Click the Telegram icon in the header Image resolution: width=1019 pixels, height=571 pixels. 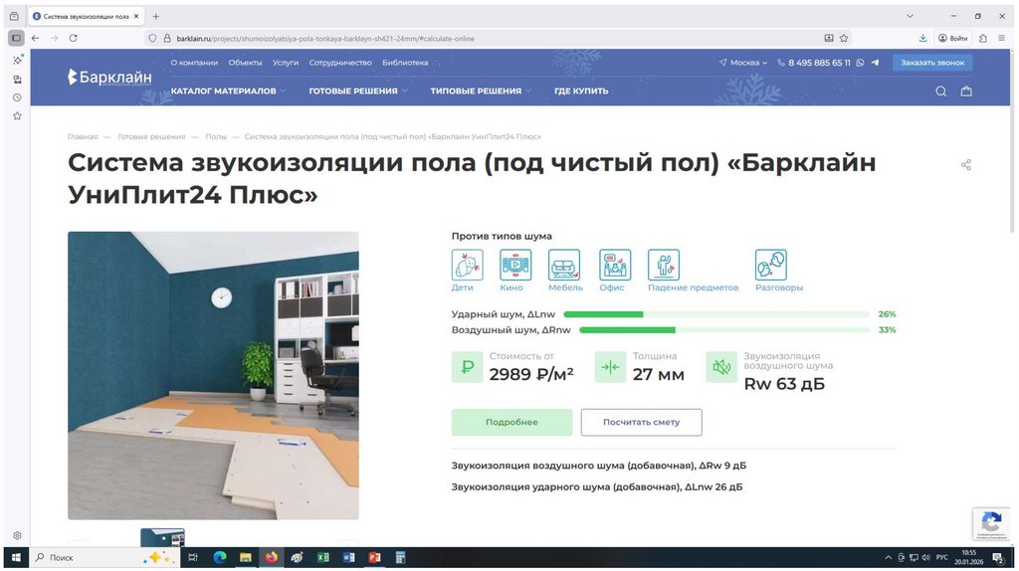coord(875,63)
